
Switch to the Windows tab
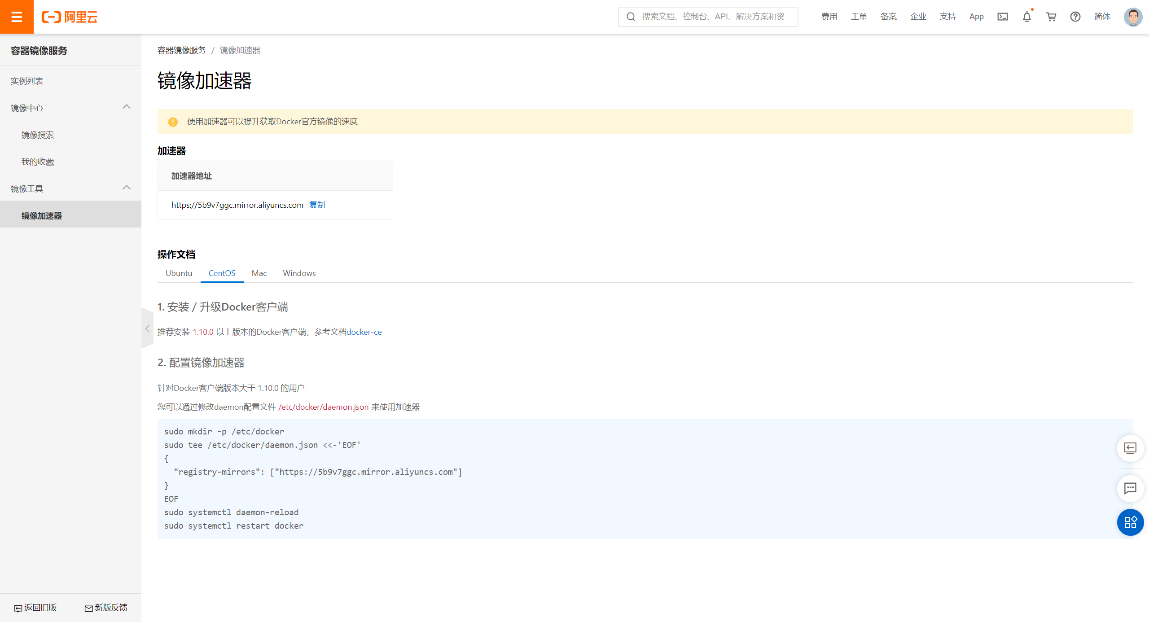[299, 273]
